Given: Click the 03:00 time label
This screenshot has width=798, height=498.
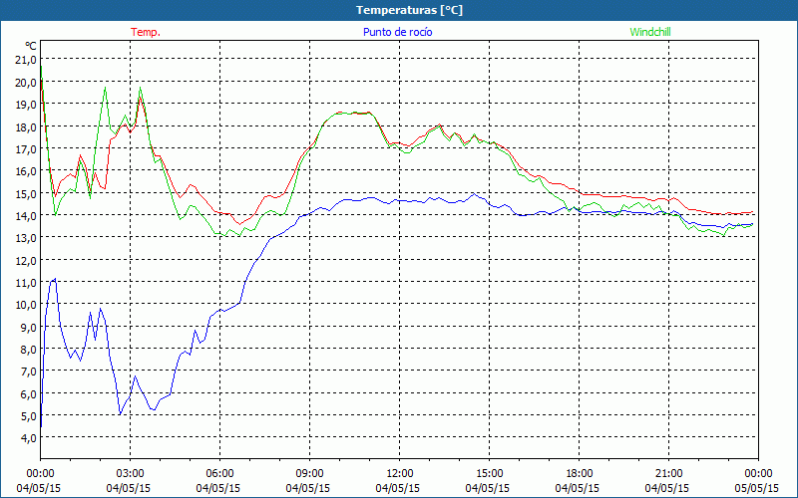Looking at the screenshot, I should click(x=131, y=474).
